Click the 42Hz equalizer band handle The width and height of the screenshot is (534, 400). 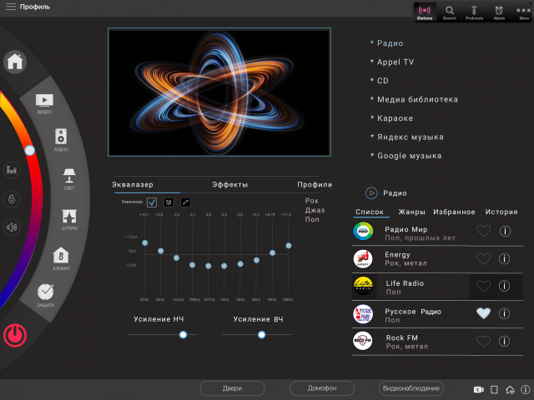(144, 242)
